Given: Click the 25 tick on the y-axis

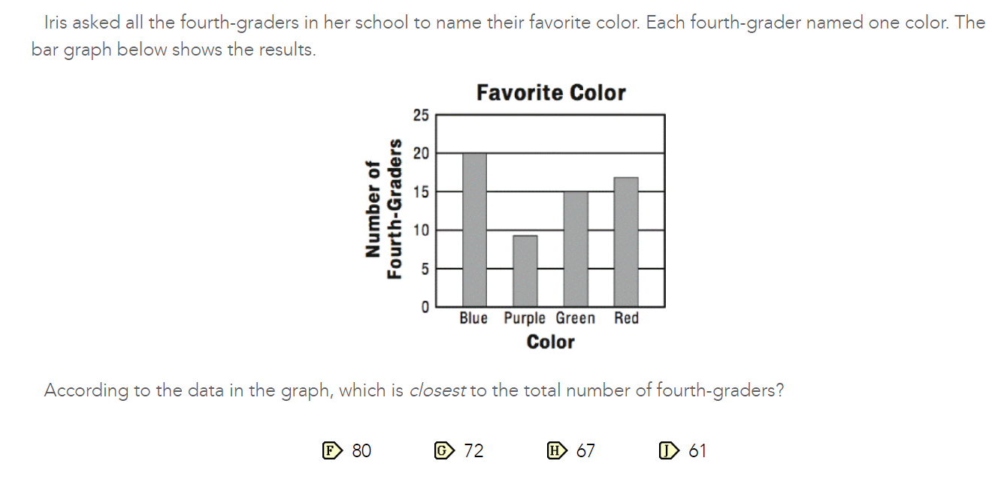Looking at the screenshot, I should pos(420,115).
